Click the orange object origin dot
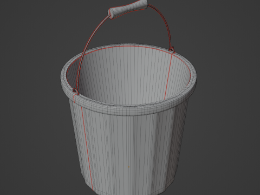 [129, 167]
